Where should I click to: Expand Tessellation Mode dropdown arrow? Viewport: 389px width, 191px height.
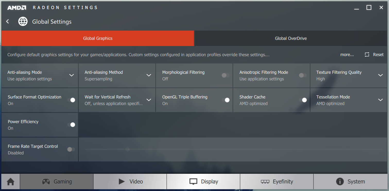[x=381, y=100]
